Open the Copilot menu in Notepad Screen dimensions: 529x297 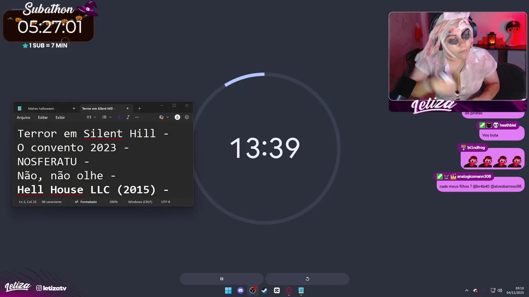coord(164,117)
